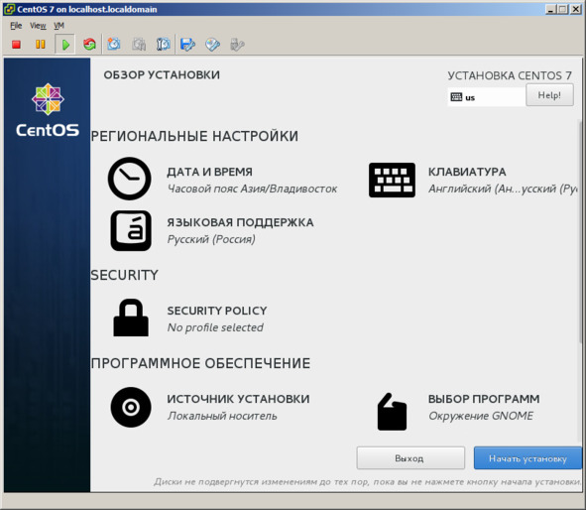Click the Выход quit button
Image resolution: width=586 pixels, height=510 pixels.
pyautogui.click(x=410, y=458)
